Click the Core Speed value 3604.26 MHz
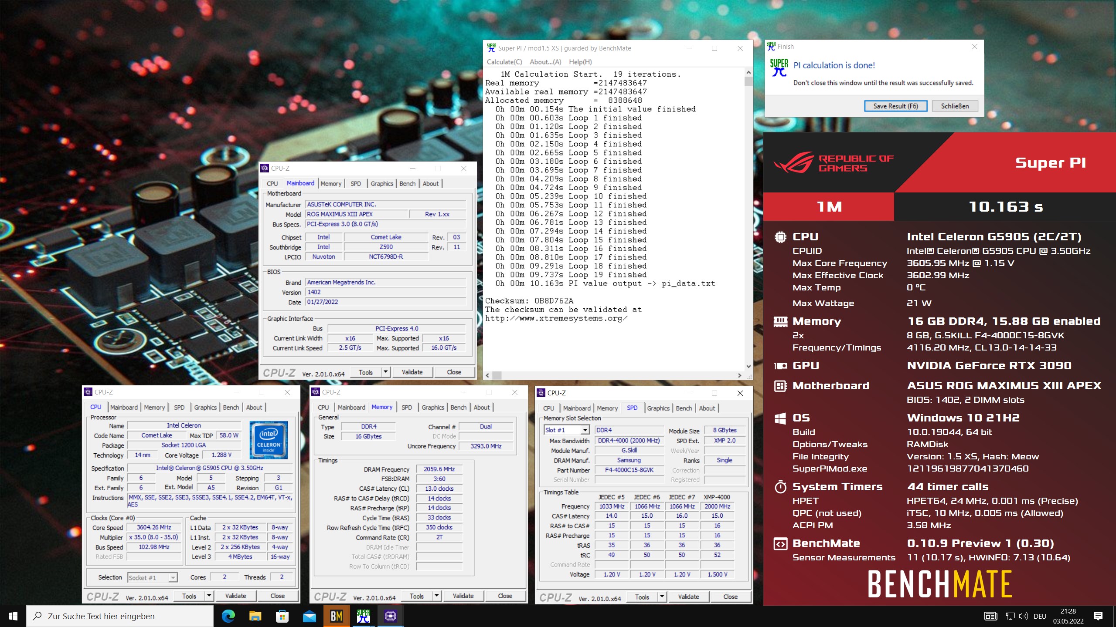The image size is (1116, 627). click(x=154, y=527)
